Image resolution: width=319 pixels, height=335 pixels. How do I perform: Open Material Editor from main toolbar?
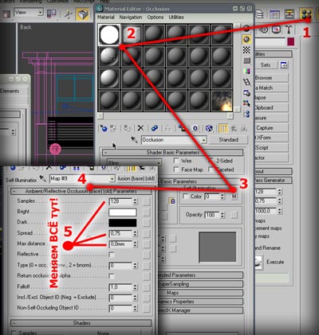point(305,14)
